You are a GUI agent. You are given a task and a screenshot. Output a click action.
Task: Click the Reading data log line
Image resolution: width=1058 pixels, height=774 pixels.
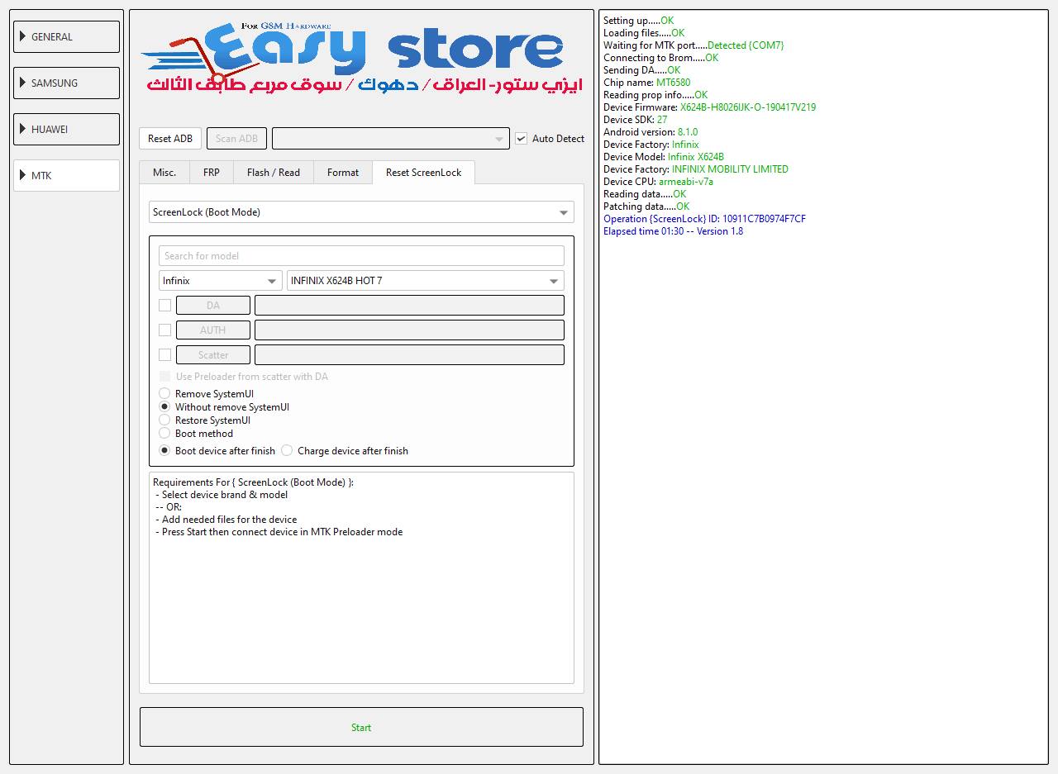pyautogui.click(x=645, y=194)
